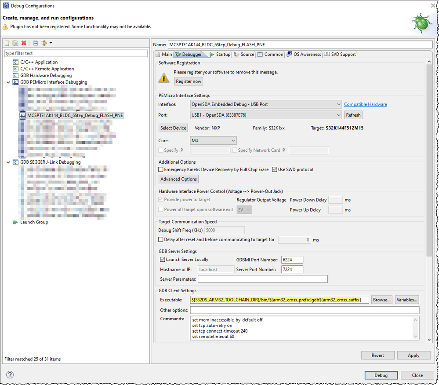Click the PEMicro debugger bug logo
The image size is (439, 385).
coord(421,22)
